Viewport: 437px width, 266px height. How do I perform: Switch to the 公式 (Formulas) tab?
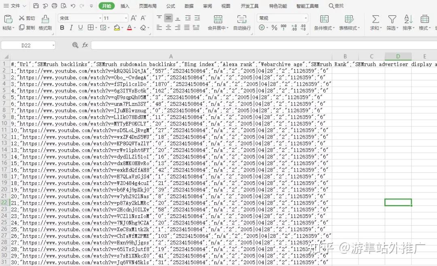coord(171,6)
